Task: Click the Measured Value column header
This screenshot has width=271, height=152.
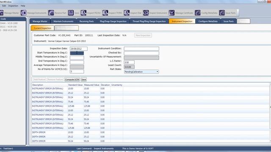Action: coord(91,85)
